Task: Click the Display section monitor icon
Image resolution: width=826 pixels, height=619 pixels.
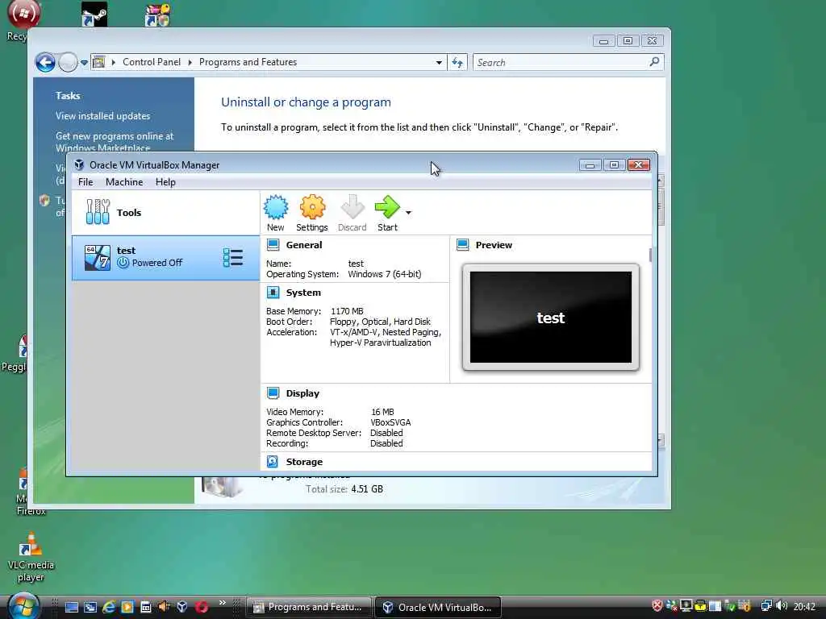Action: coord(273,393)
